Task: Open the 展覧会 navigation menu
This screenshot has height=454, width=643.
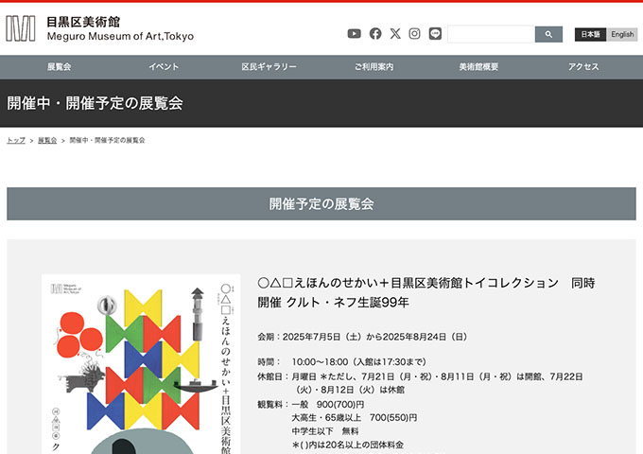Action: [x=59, y=67]
